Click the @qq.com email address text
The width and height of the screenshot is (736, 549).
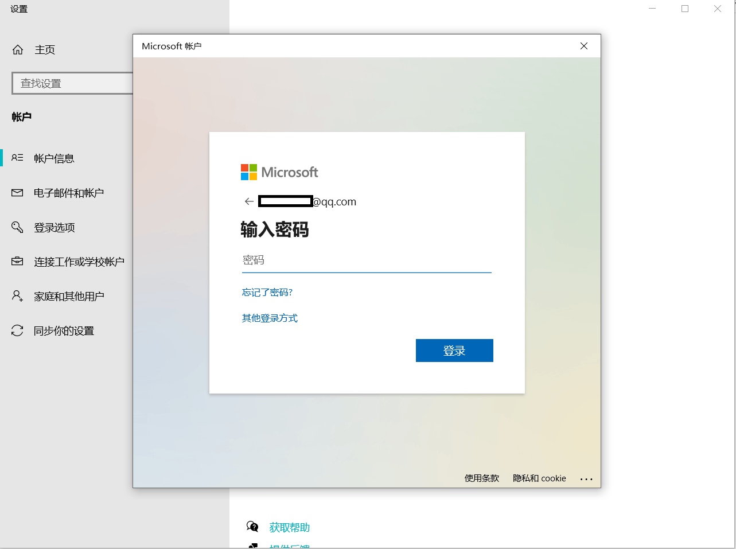334,201
